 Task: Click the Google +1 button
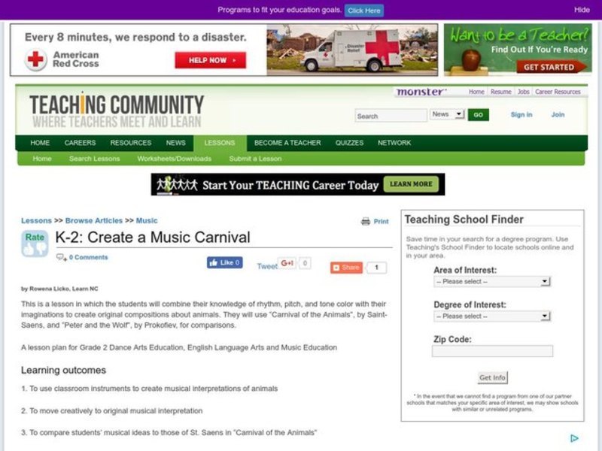287,264
